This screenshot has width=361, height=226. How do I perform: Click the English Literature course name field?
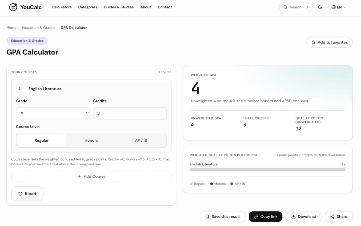(x=96, y=89)
